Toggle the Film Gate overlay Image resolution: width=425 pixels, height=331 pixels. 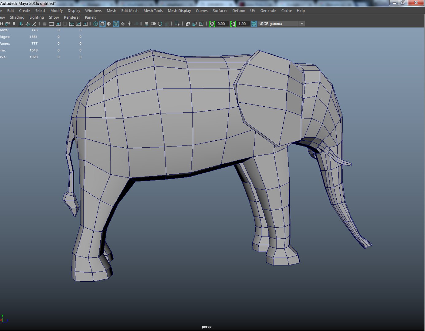coord(51,24)
